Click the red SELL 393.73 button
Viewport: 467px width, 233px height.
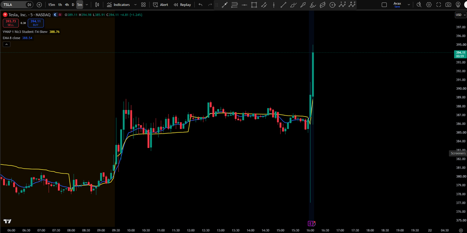pyautogui.click(x=10, y=23)
